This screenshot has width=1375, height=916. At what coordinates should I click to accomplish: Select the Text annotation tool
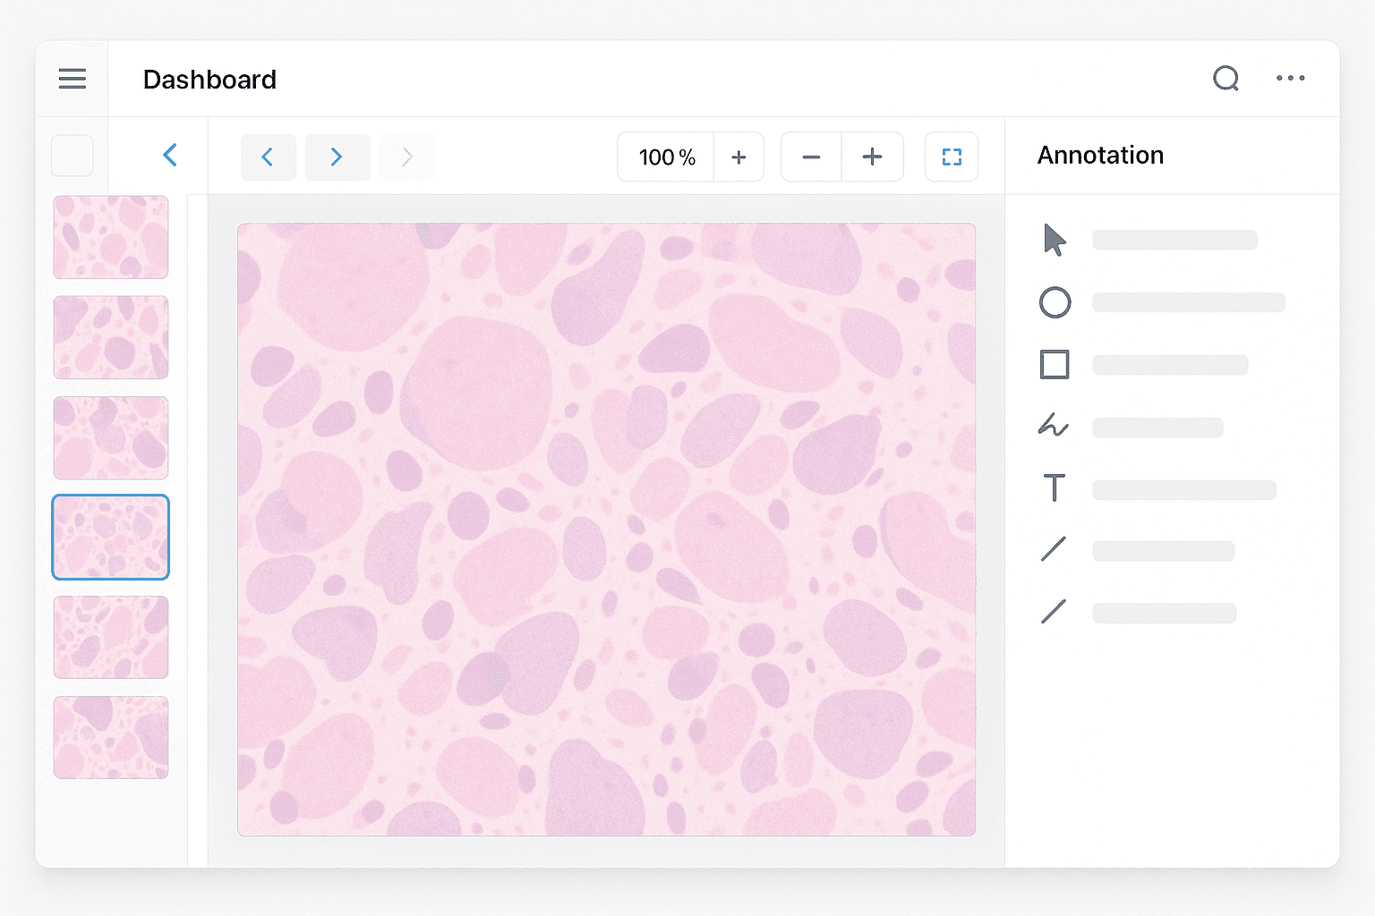click(1055, 488)
